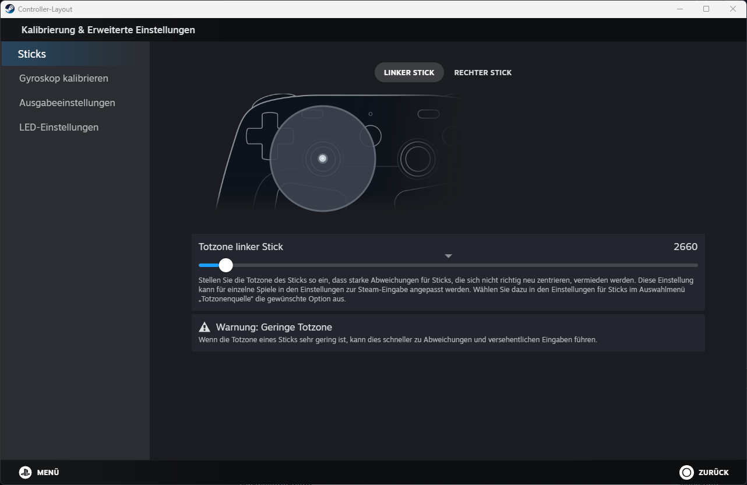Click the circle button icon beside ZURÜCK
Screen dimensions: 747x485
pyautogui.click(x=686, y=472)
